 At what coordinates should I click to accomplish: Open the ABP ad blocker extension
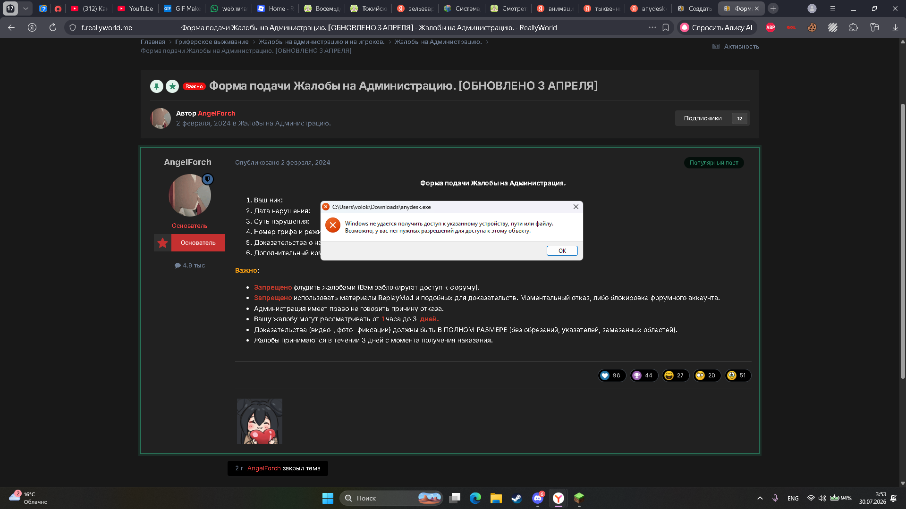tap(771, 27)
